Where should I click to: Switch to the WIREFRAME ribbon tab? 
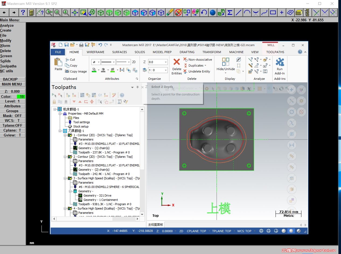tap(95, 52)
